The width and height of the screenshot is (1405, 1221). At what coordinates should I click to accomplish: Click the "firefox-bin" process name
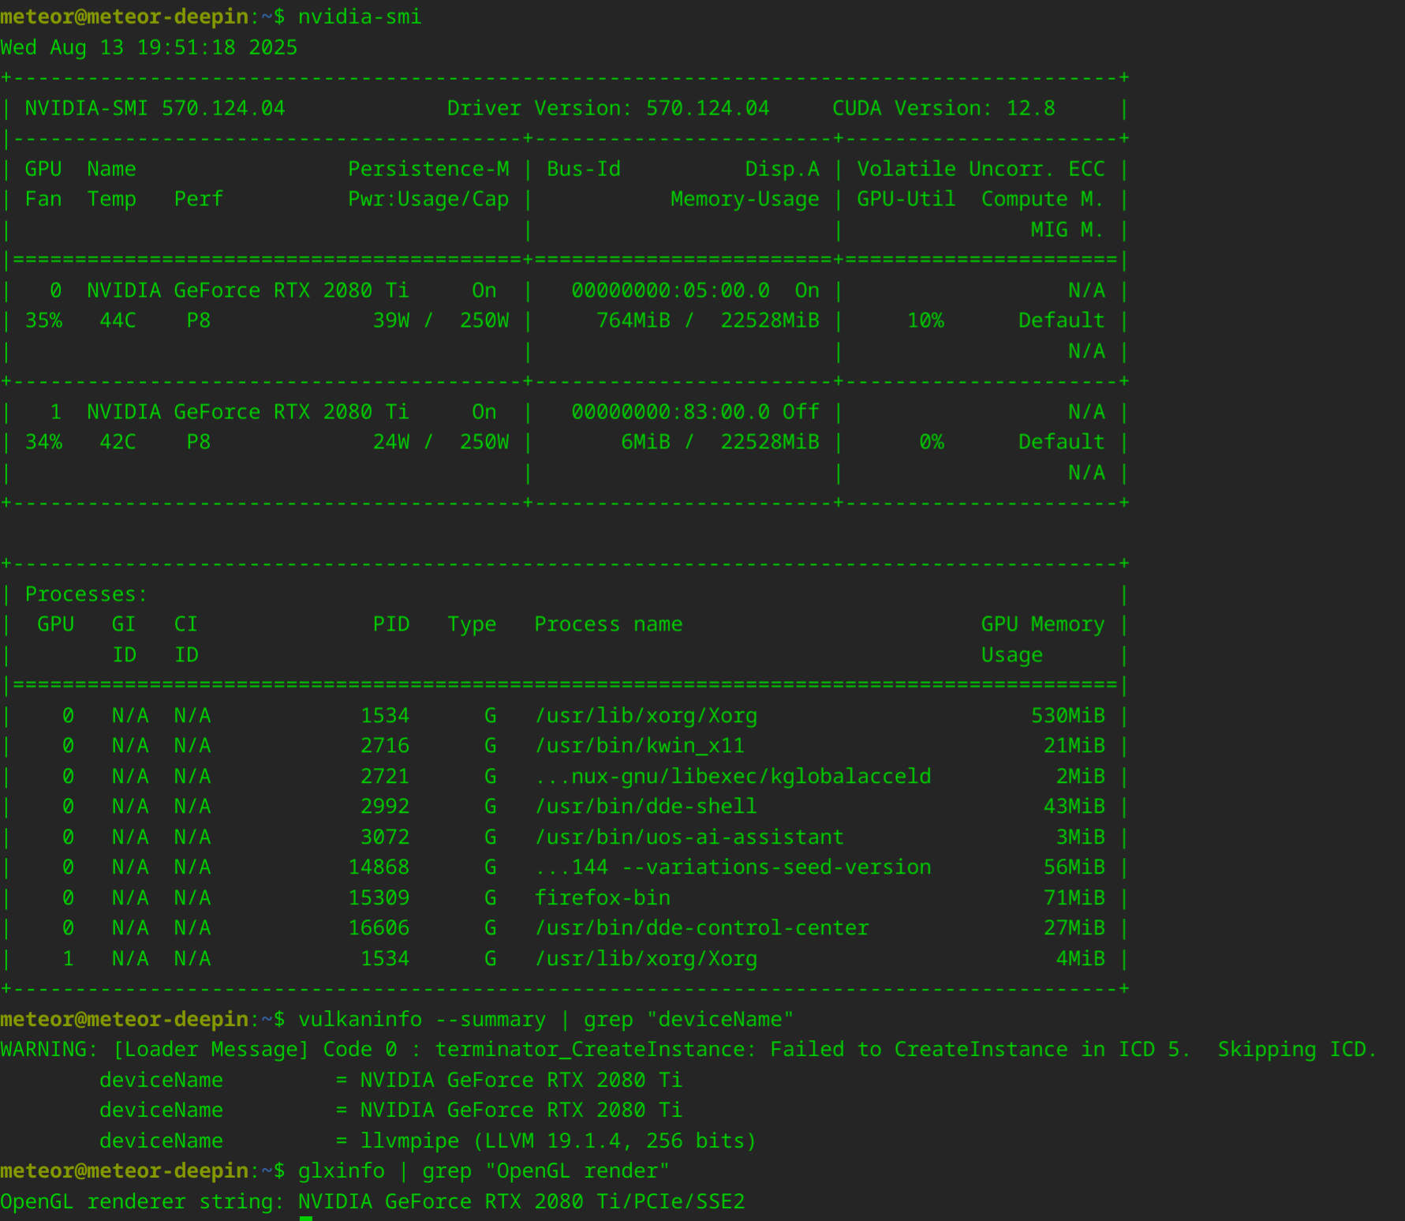pyautogui.click(x=603, y=897)
